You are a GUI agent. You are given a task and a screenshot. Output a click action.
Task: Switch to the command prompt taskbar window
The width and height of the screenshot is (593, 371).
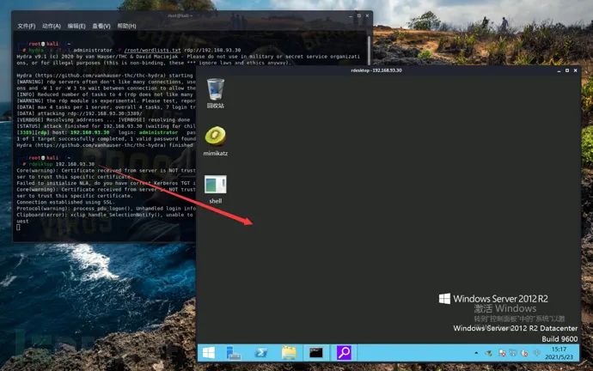[316, 353]
